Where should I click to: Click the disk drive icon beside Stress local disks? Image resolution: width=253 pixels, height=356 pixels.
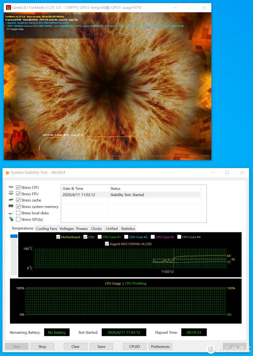click(11, 213)
